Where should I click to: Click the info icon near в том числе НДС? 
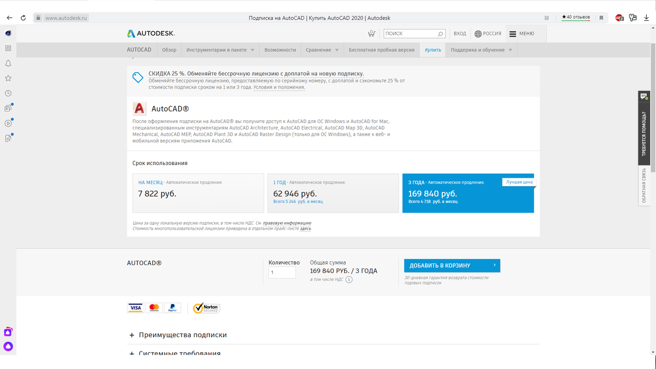[349, 279]
